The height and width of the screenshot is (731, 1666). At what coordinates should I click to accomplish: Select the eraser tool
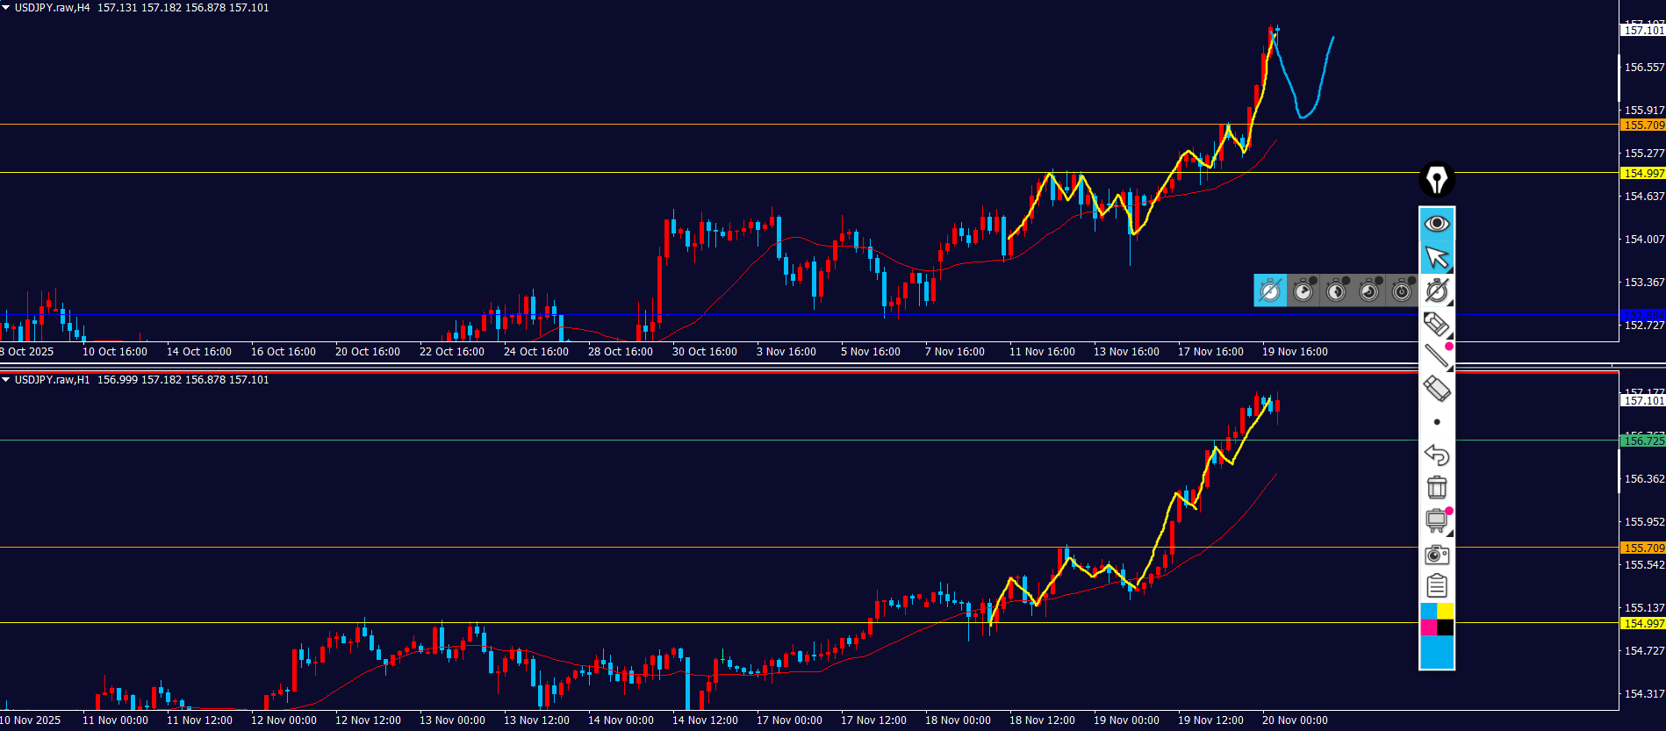pyautogui.click(x=1436, y=388)
